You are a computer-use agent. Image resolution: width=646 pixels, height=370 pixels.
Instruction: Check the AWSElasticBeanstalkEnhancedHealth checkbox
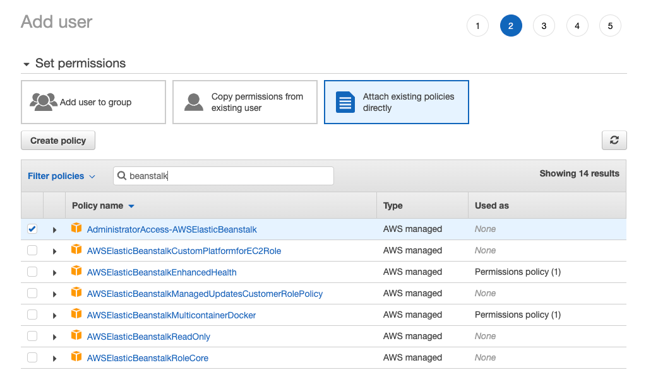click(32, 272)
